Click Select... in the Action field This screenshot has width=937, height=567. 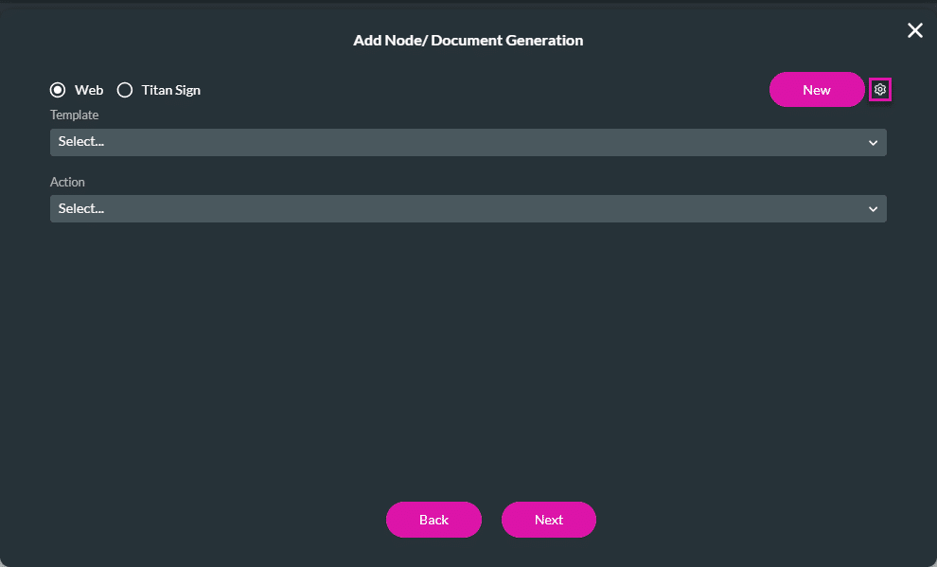pos(80,208)
